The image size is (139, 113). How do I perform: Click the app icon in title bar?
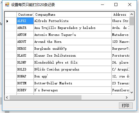coord(7,5)
